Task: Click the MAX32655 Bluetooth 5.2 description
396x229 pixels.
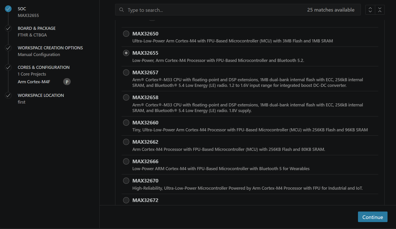Action: click(218, 60)
